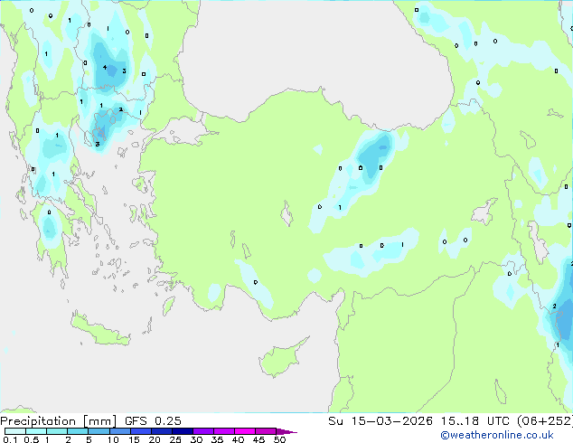Click the legend swatch between 0.1 and 0.5

point(15,431)
